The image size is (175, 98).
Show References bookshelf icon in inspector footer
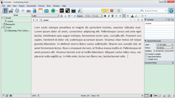click(151, 96)
